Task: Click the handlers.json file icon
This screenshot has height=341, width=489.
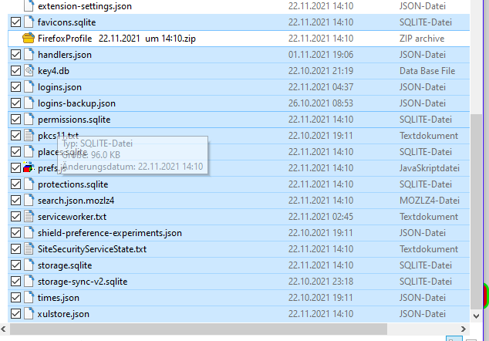Action: coord(29,55)
